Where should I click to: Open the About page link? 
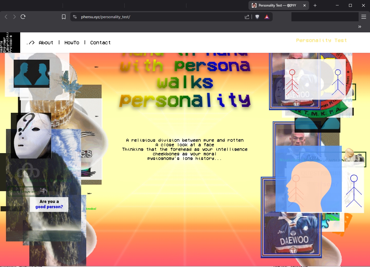tap(46, 43)
